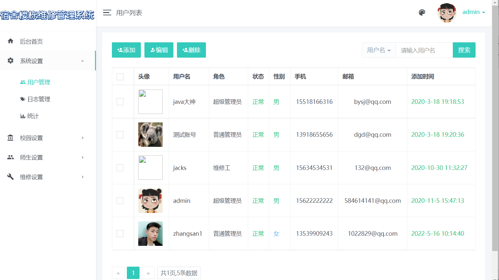
Task: Open the admin account dropdown
Action: point(474,12)
